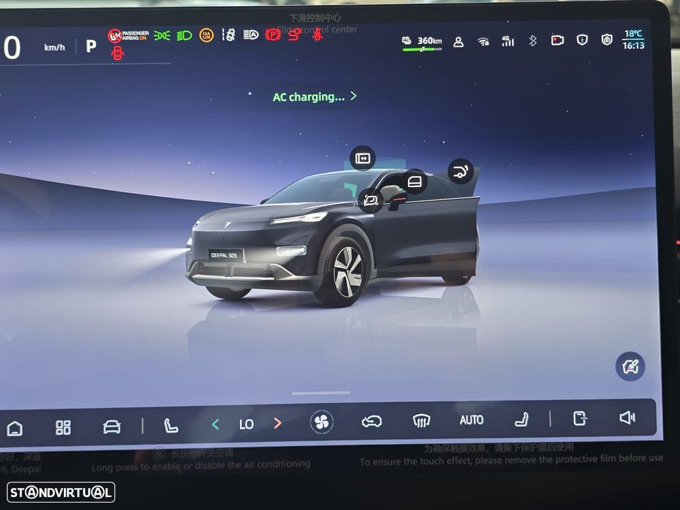Screen dimensions: 680x510
Task: Tap the 4G signal indicator
Action: click(x=508, y=41)
